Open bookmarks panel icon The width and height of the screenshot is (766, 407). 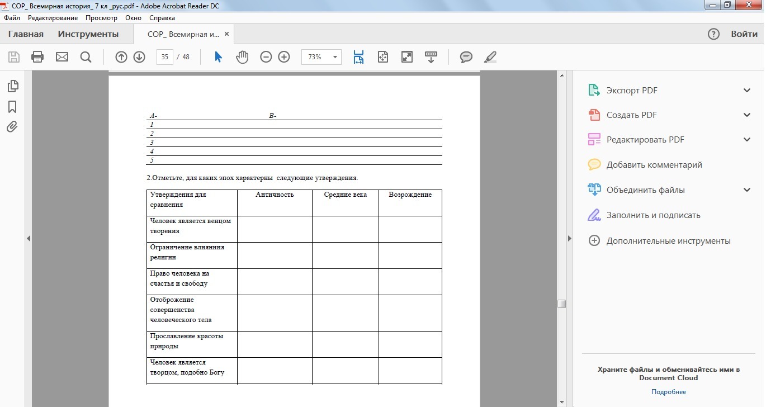pos(12,107)
